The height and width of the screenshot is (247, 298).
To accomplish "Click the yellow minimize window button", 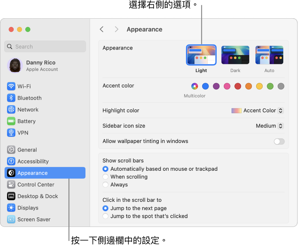I will 20,29.
